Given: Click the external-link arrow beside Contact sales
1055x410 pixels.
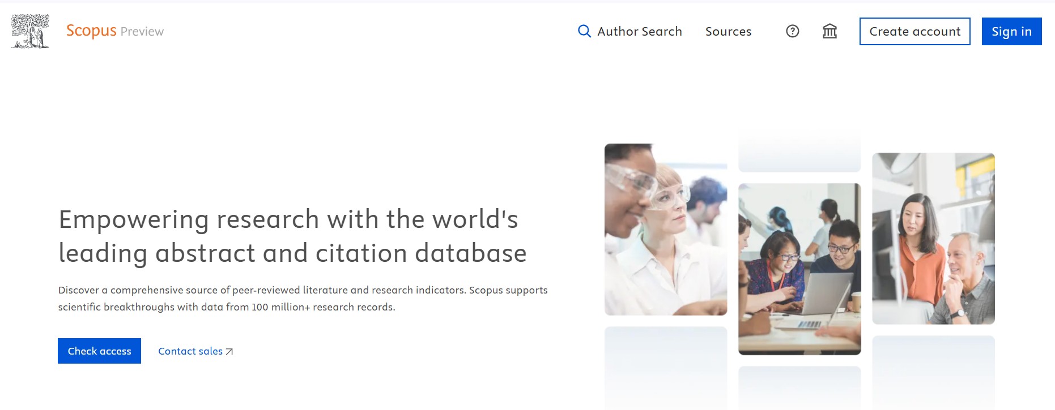Looking at the screenshot, I should coord(229,352).
